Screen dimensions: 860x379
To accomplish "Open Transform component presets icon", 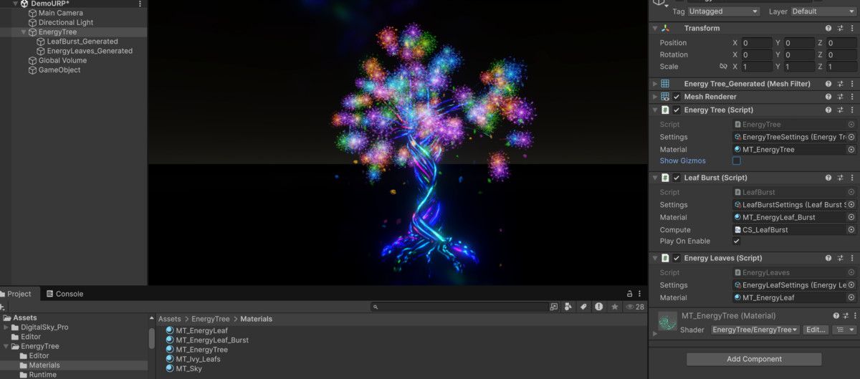I will point(840,28).
